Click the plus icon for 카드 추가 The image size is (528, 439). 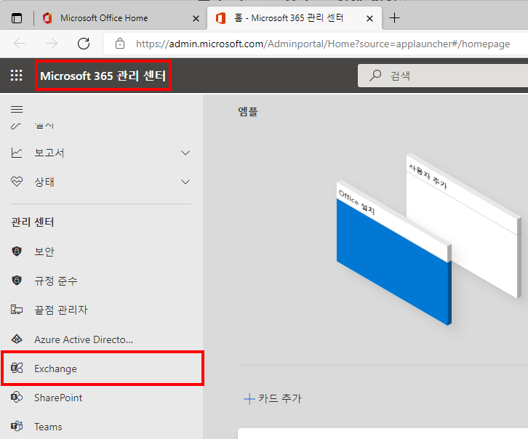point(249,399)
